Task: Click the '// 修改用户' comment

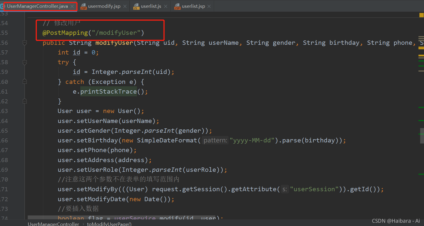Action: 61,23
